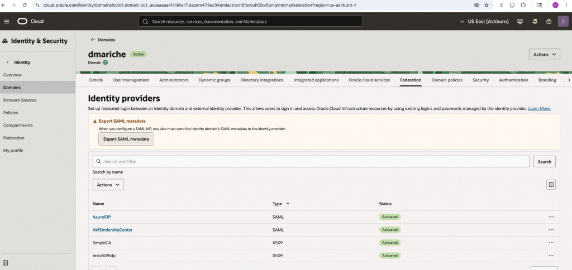The image size is (572, 270).
Task: Open the domain Actions dropdown at top right
Action: click(544, 55)
